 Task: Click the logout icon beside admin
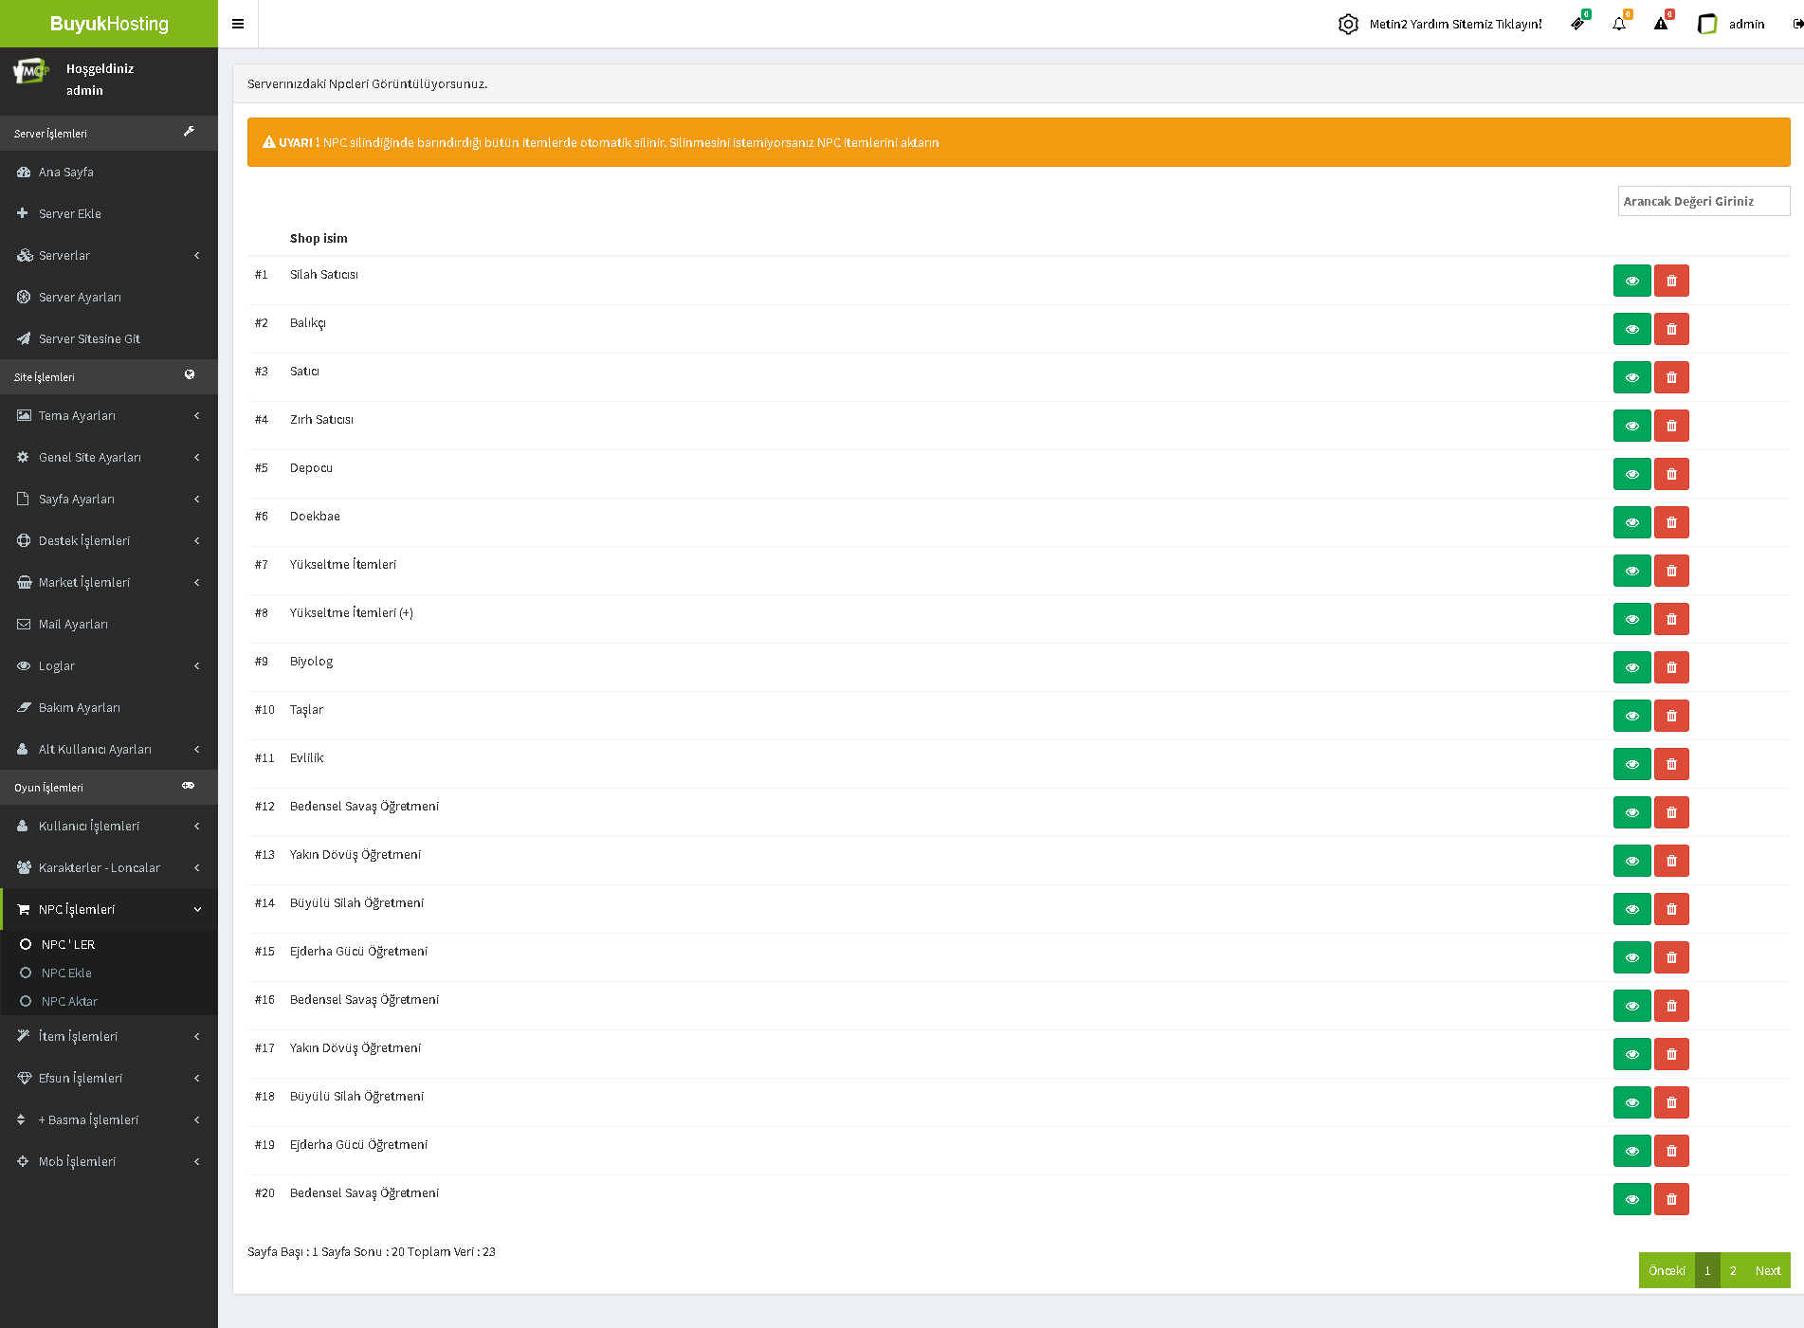[x=1796, y=24]
